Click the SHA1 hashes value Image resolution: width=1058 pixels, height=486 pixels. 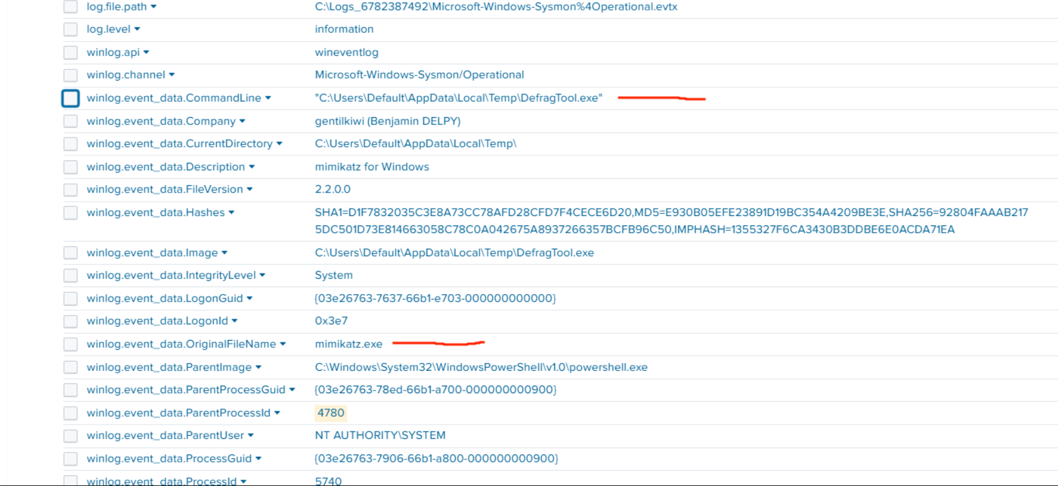671,221
